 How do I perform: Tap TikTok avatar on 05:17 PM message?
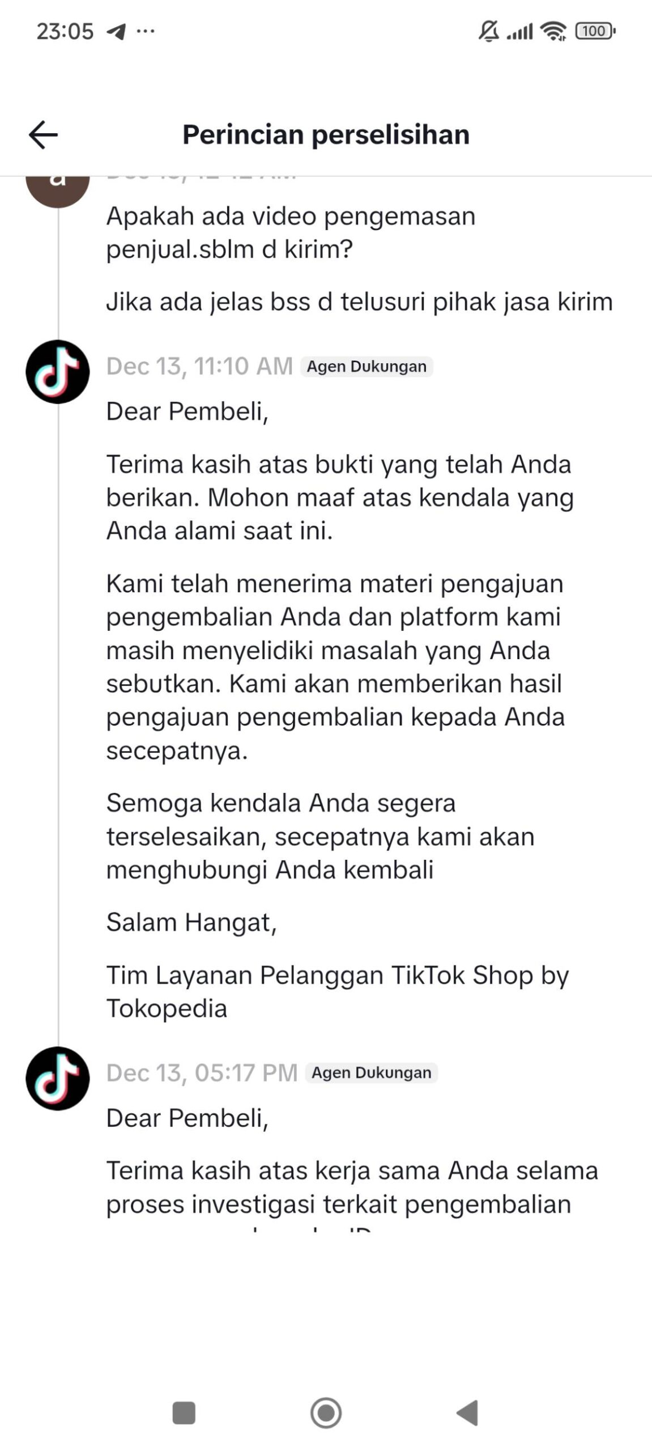[x=58, y=1078]
